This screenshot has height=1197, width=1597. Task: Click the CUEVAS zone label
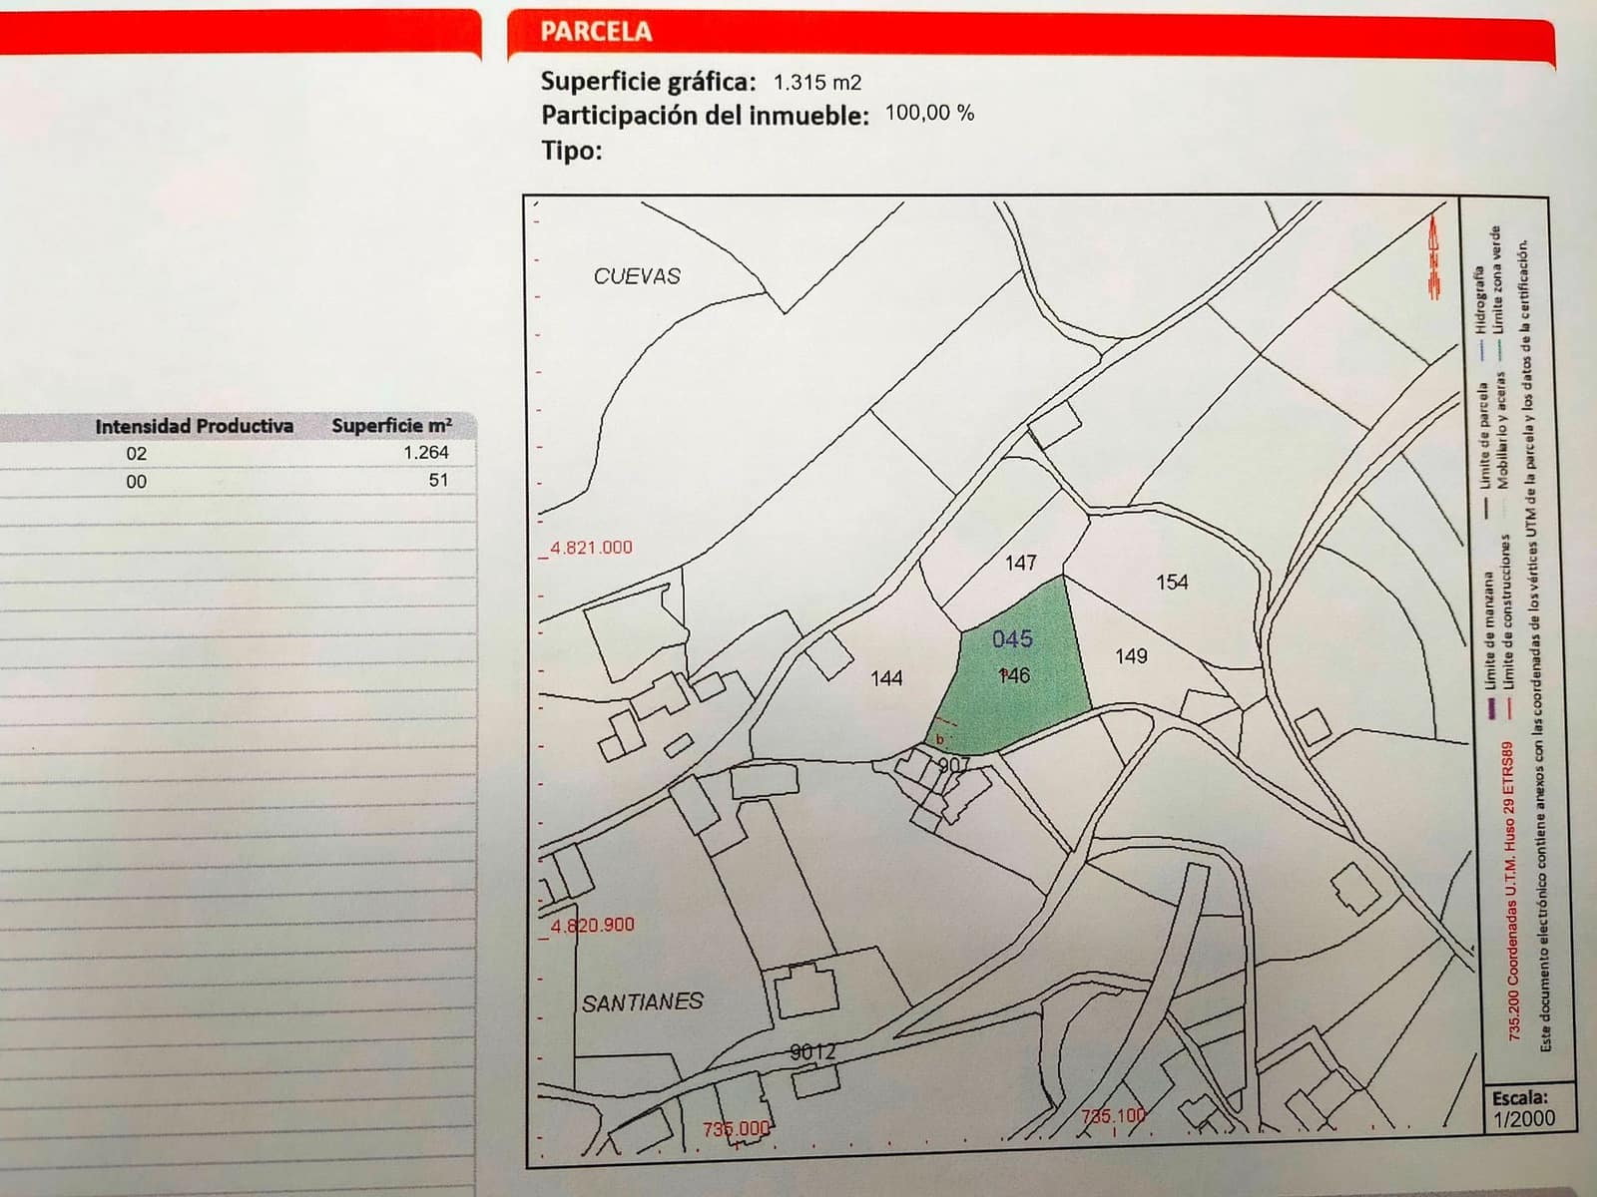click(x=638, y=273)
